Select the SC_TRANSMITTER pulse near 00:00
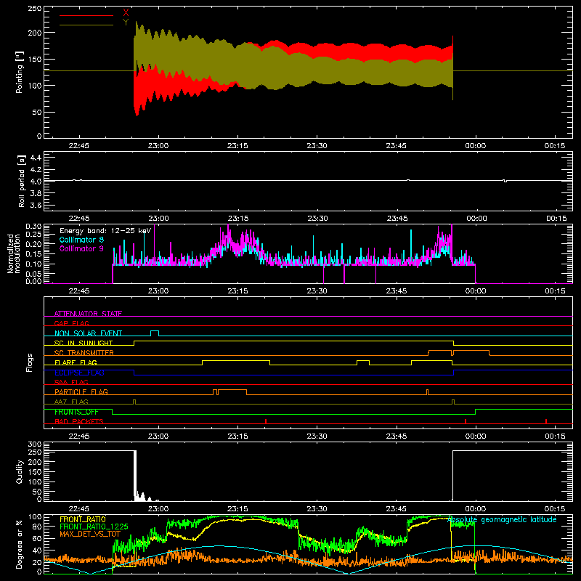Viewport: 581px width, 581px height. [x=471, y=353]
